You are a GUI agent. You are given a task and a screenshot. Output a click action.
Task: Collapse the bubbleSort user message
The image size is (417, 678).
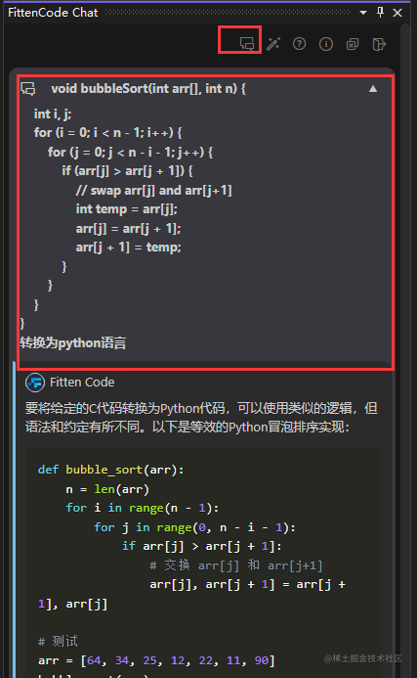tap(373, 89)
